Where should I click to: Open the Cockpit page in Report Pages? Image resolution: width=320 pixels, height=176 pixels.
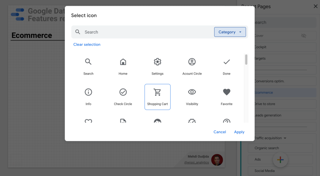pos(285,47)
